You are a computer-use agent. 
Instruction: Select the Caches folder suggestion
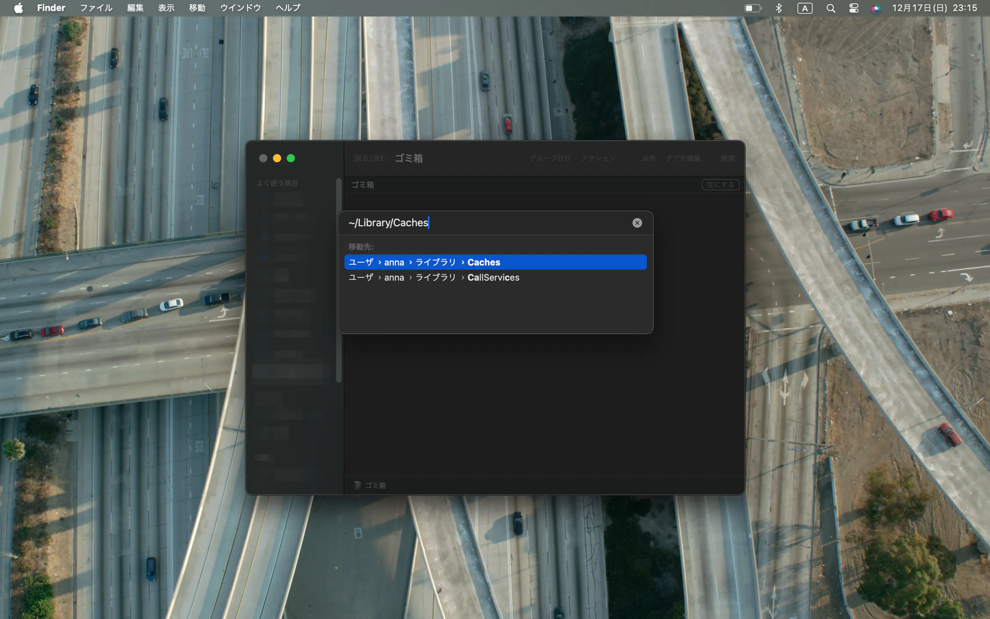(x=495, y=262)
